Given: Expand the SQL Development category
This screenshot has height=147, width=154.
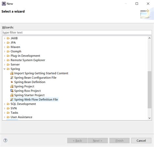Looking at the screenshot, I should pos(5,104).
